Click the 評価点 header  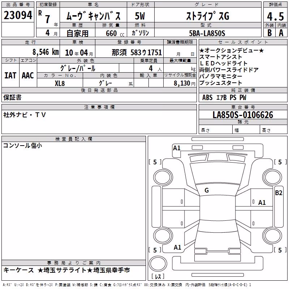tap(275, 5)
